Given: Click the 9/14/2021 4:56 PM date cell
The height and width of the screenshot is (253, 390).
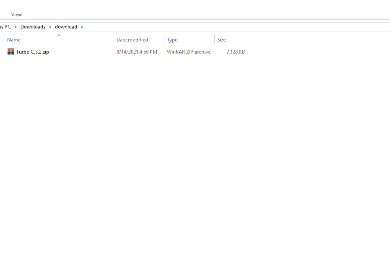Looking at the screenshot, I should [137, 52].
